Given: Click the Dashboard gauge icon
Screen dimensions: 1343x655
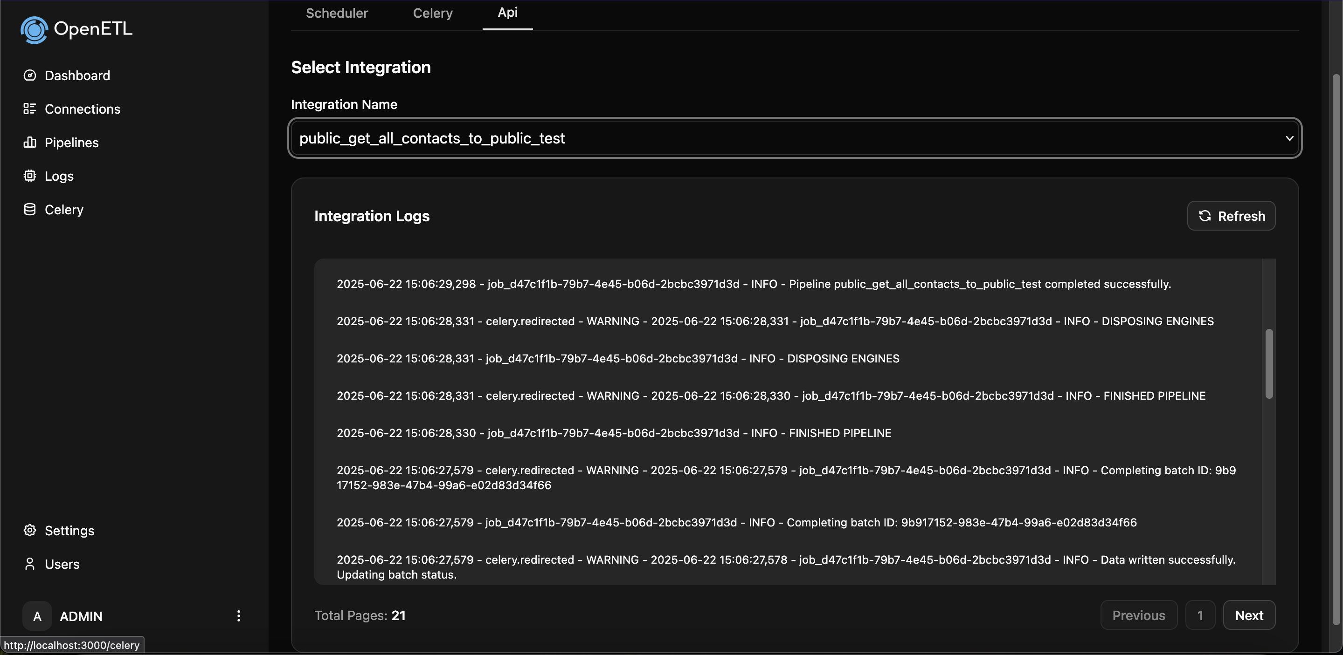Looking at the screenshot, I should click(30, 75).
